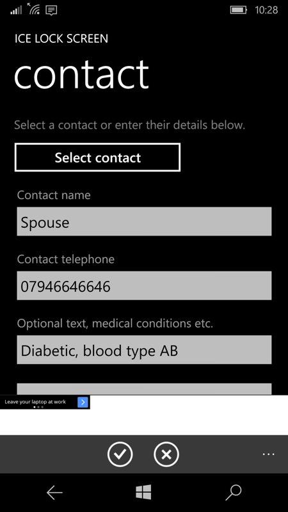This screenshot has height=512, width=288.
Task: Tap the cellular signal bars icon
Action: (16, 10)
